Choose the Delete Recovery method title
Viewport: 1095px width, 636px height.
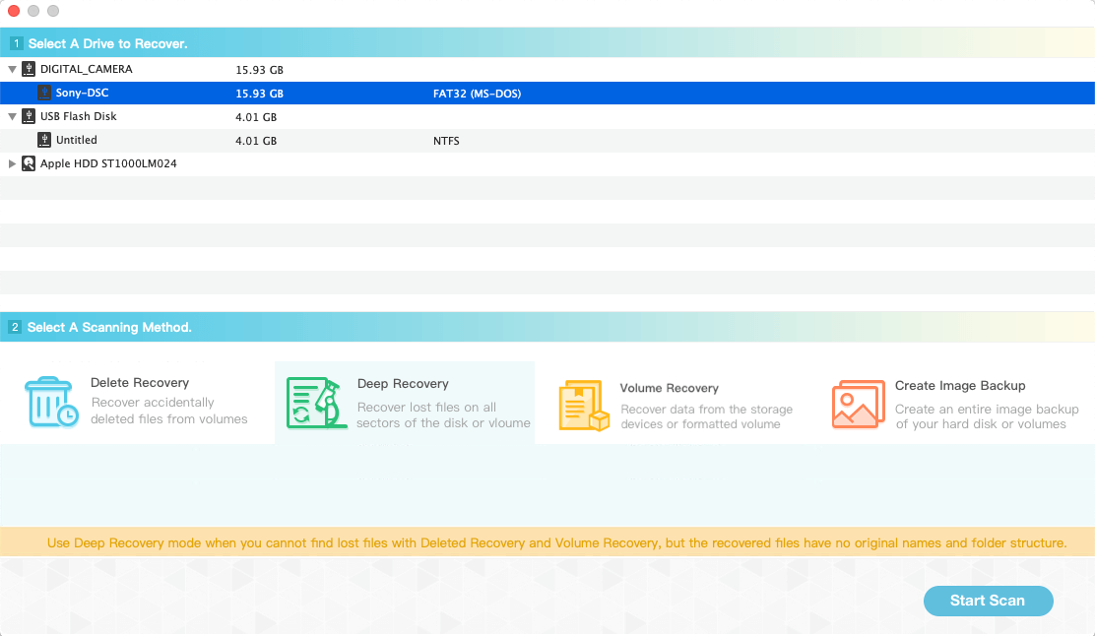click(x=140, y=383)
